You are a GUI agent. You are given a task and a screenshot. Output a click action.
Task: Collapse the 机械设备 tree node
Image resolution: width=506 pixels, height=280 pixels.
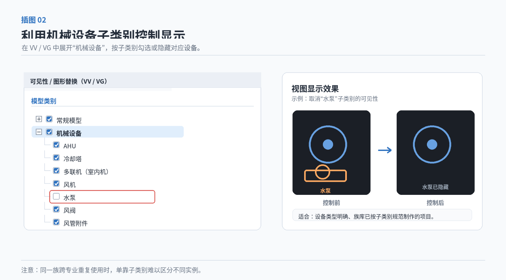point(39,132)
